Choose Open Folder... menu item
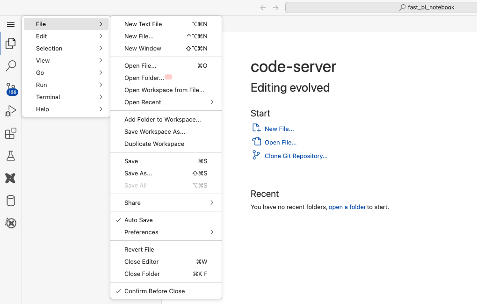 166,78
